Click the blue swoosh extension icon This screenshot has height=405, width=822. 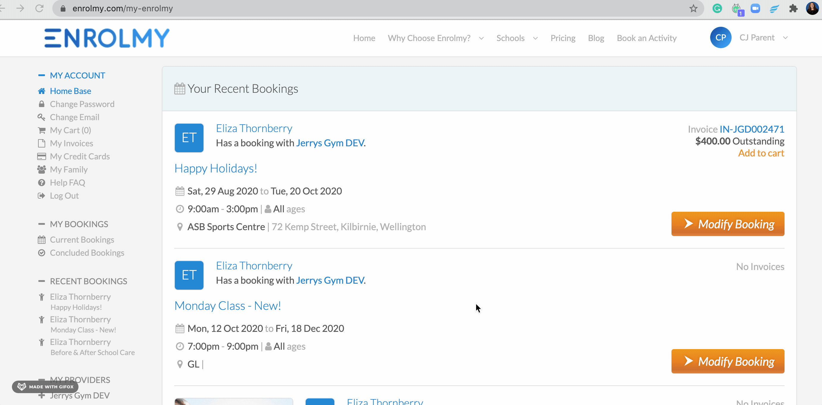pos(774,8)
